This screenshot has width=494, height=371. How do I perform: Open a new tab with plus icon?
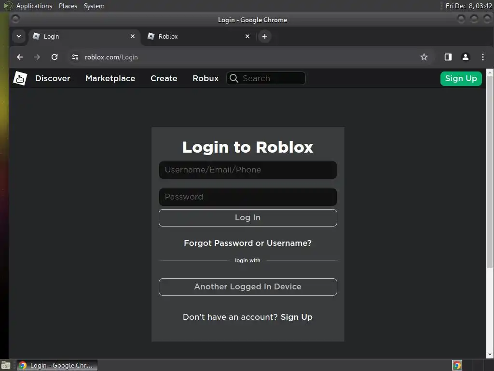coord(265,36)
